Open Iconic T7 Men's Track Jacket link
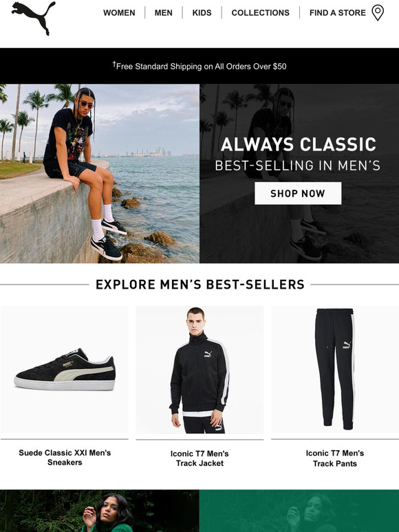This screenshot has width=399, height=532. (x=199, y=458)
